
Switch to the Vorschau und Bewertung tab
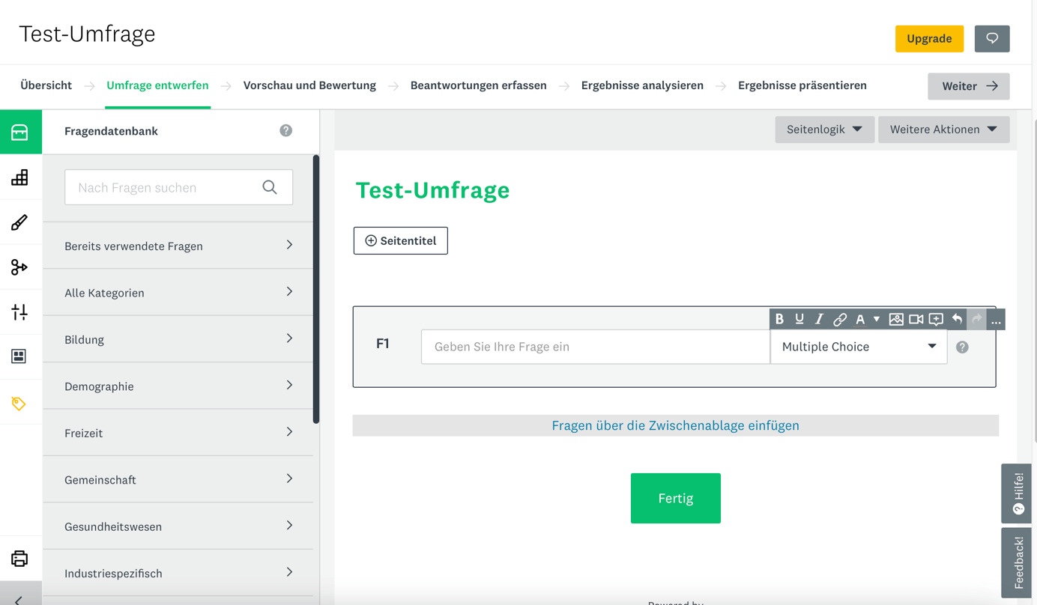coord(309,85)
